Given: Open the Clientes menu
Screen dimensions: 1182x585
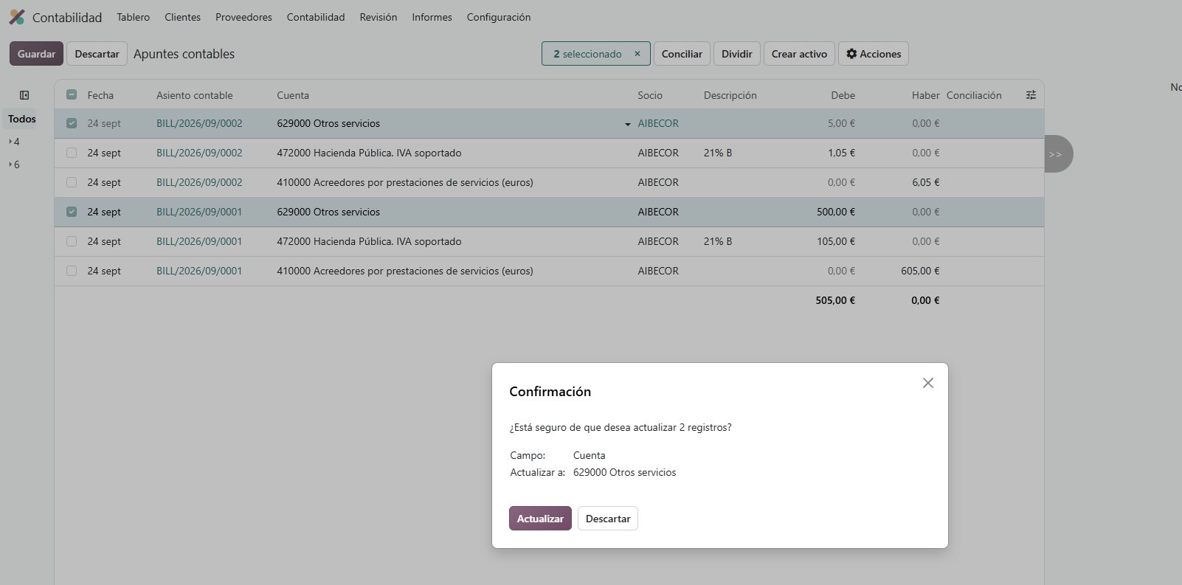Looking at the screenshot, I should [182, 17].
